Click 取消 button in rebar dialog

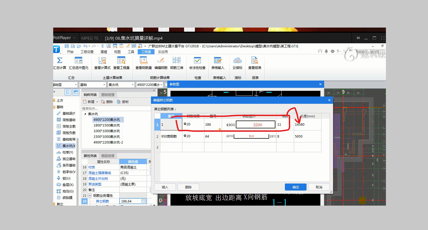(x=319, y=187)
